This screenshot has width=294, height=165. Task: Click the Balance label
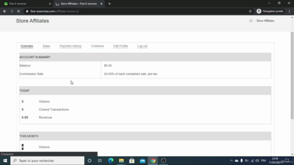pos(25,66)
